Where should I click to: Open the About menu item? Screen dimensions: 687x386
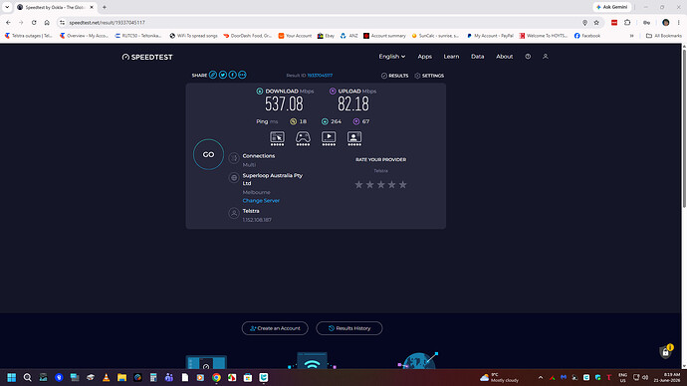pyautogui.click(x=504, y=57)
